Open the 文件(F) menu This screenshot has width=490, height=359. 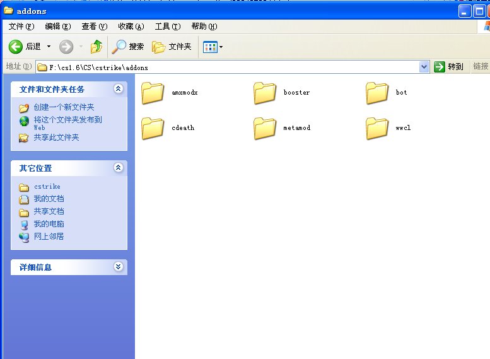tap(21, 26)
